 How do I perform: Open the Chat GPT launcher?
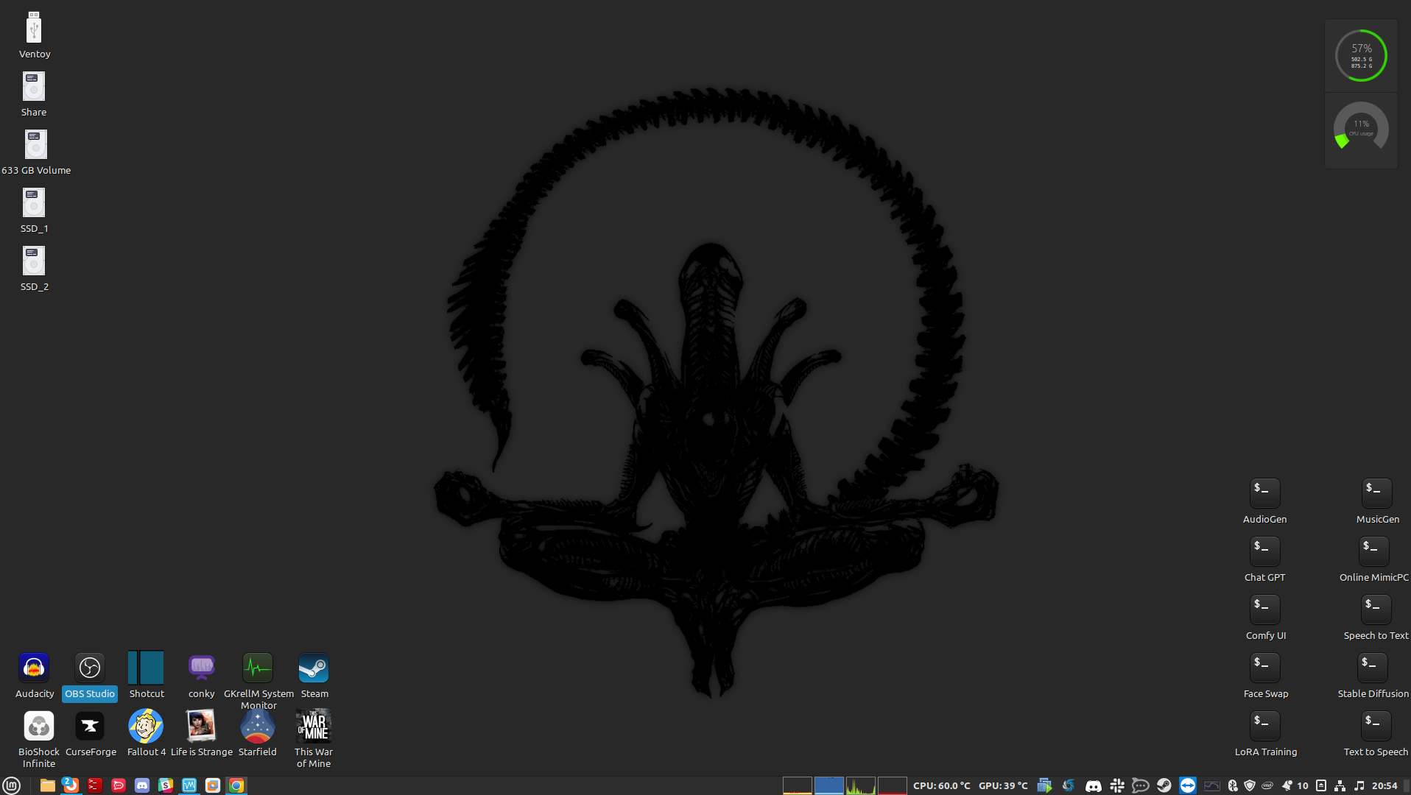pyautogui.click(x=1264, y=559)
